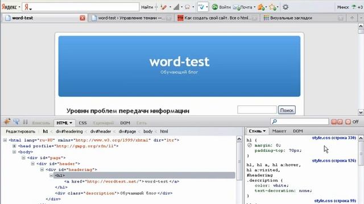This screenshot has width=364, height=204.
Task: Click the Firebug Off deactivate button
Action: tap(348, 122)
